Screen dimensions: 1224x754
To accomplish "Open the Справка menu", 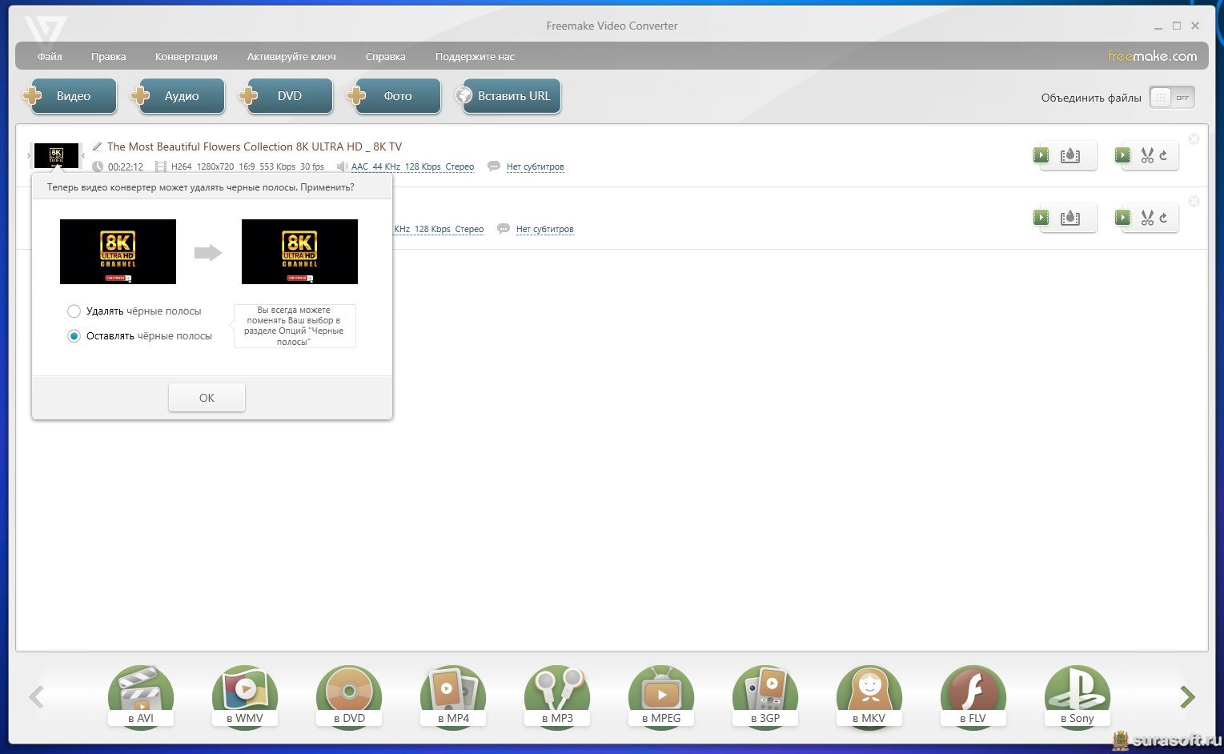I will click(x=386, y=57).
